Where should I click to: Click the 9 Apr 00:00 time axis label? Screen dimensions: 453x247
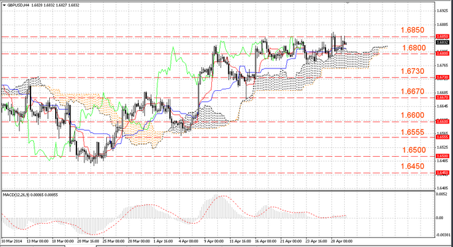point(214,241)
